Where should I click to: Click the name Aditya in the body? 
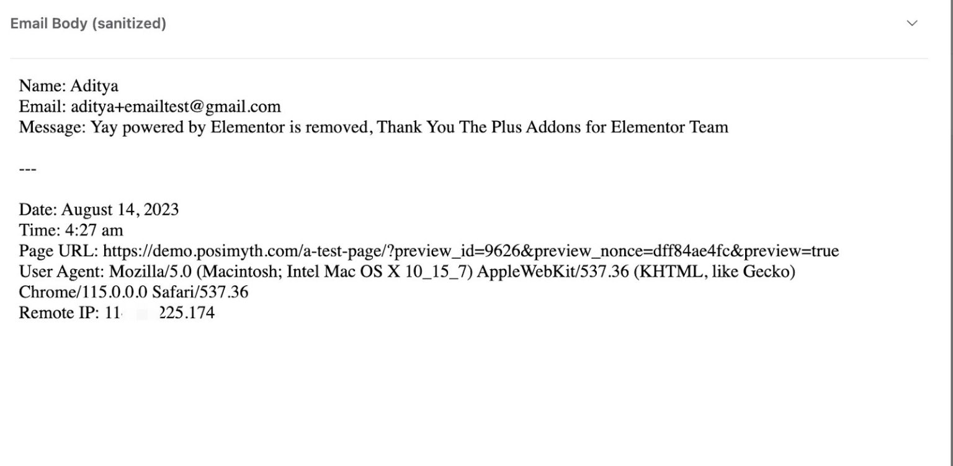coord(94,86)
